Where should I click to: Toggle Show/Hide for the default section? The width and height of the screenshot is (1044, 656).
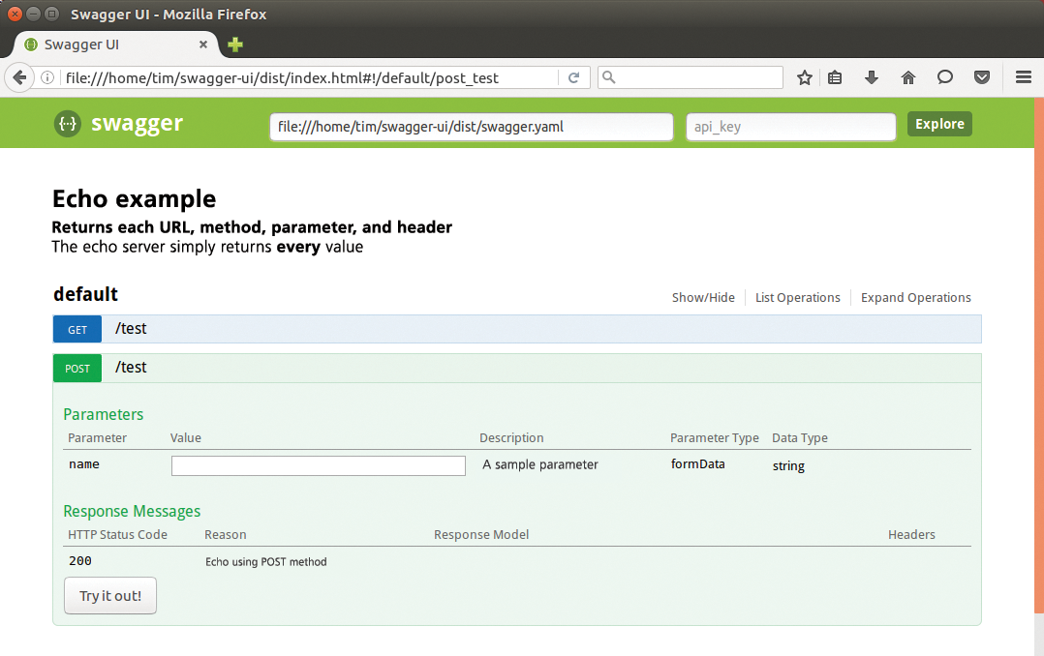(703, 297)
